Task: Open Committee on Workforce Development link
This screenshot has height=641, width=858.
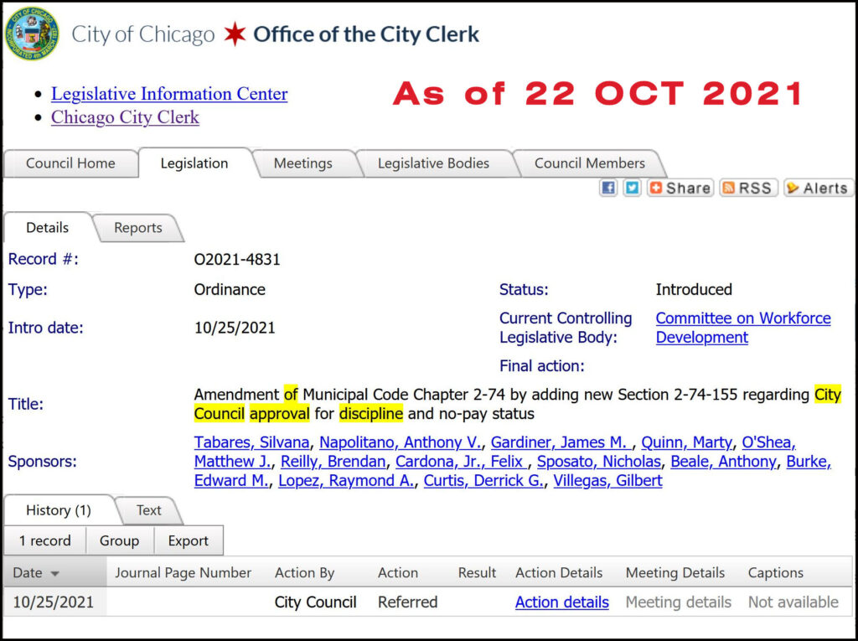Action: click(x=743, y=328)
